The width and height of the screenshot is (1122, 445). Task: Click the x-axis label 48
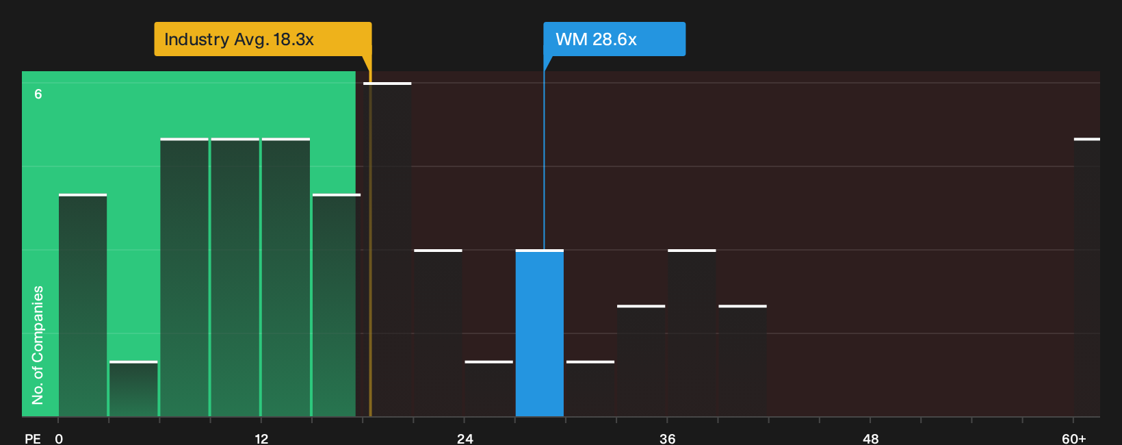[870, 438]
